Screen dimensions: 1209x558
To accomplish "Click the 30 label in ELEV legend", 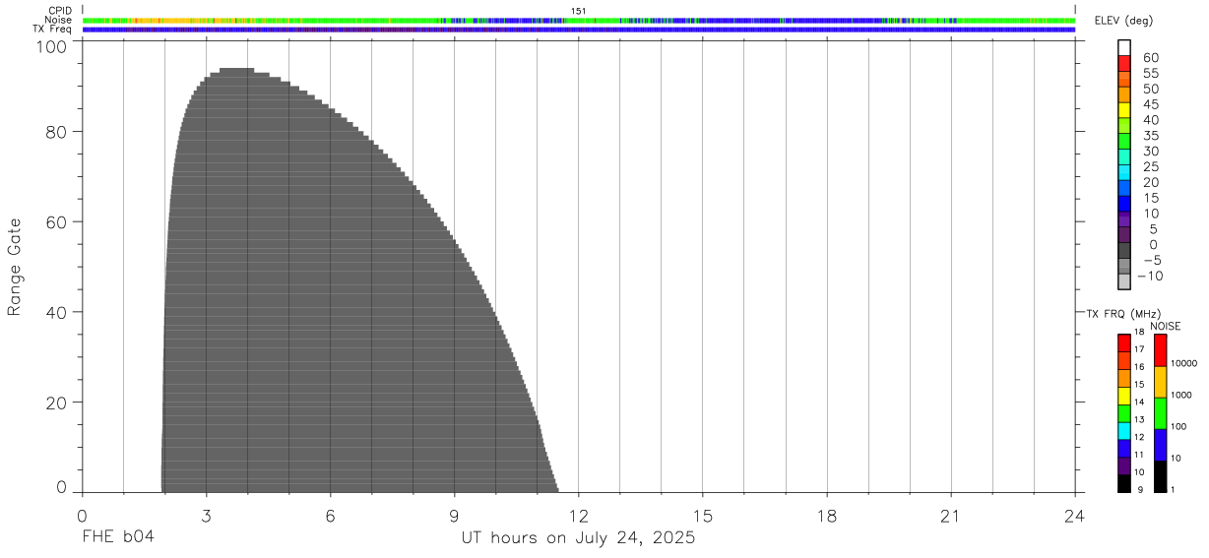I will click(x=1151, y=152).
